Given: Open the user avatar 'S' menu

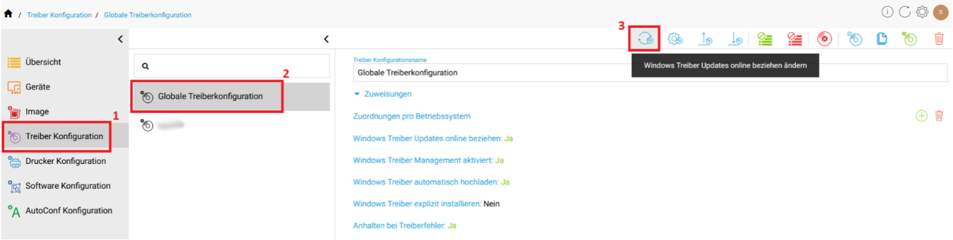Looking at the screenshot, I should click(940, 12).
